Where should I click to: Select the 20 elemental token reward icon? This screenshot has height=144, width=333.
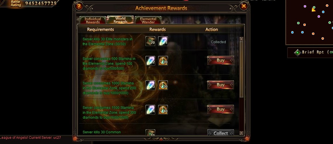pyautogui.click(x=163, y=61)
